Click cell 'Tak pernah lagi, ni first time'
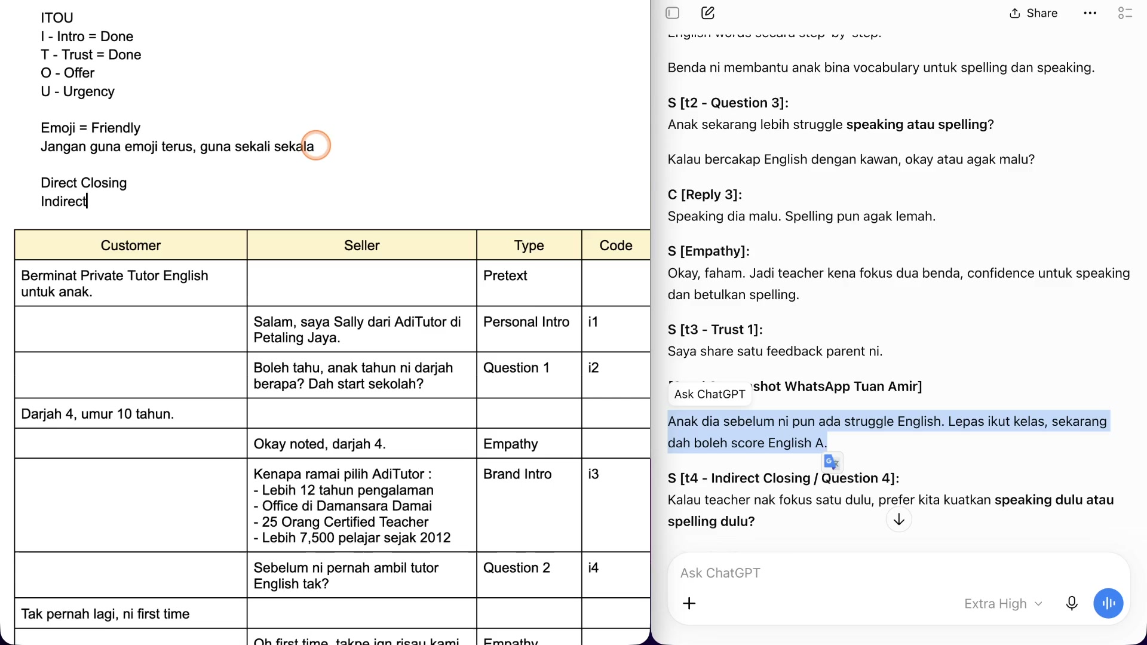 tap(131, 613)
